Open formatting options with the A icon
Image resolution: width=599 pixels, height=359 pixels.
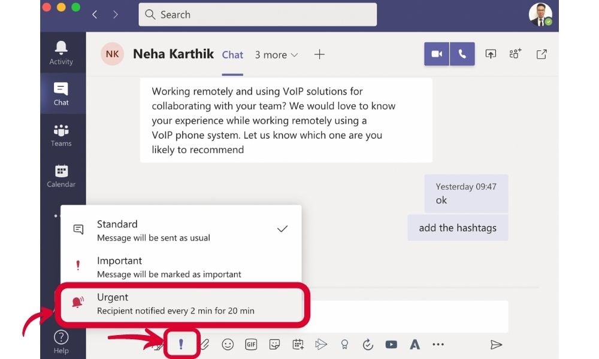click(x=415, y=344)
